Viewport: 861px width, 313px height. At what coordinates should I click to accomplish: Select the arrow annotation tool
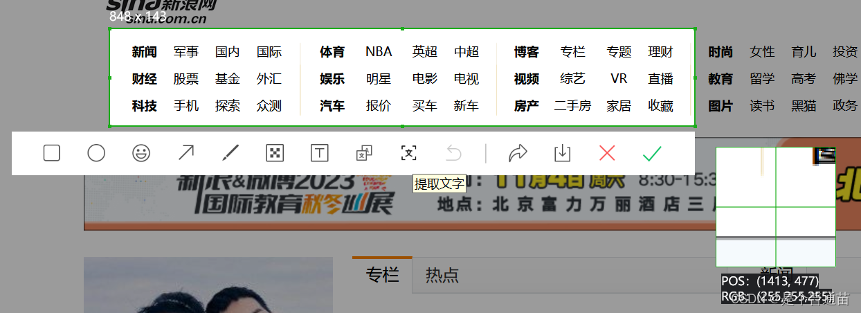[186, 153]
